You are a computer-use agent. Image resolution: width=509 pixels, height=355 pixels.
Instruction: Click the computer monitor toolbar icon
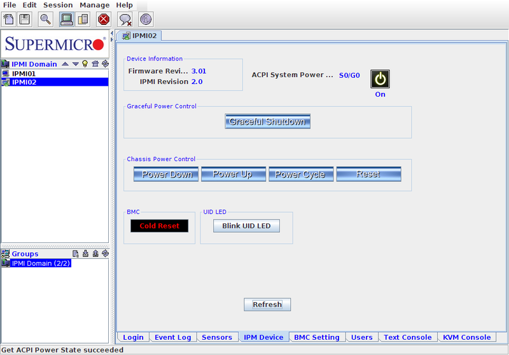pos(67,19)
